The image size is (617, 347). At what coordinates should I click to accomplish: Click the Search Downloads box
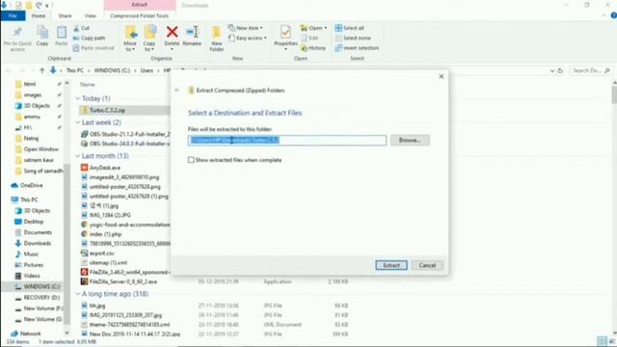[590, 70]
